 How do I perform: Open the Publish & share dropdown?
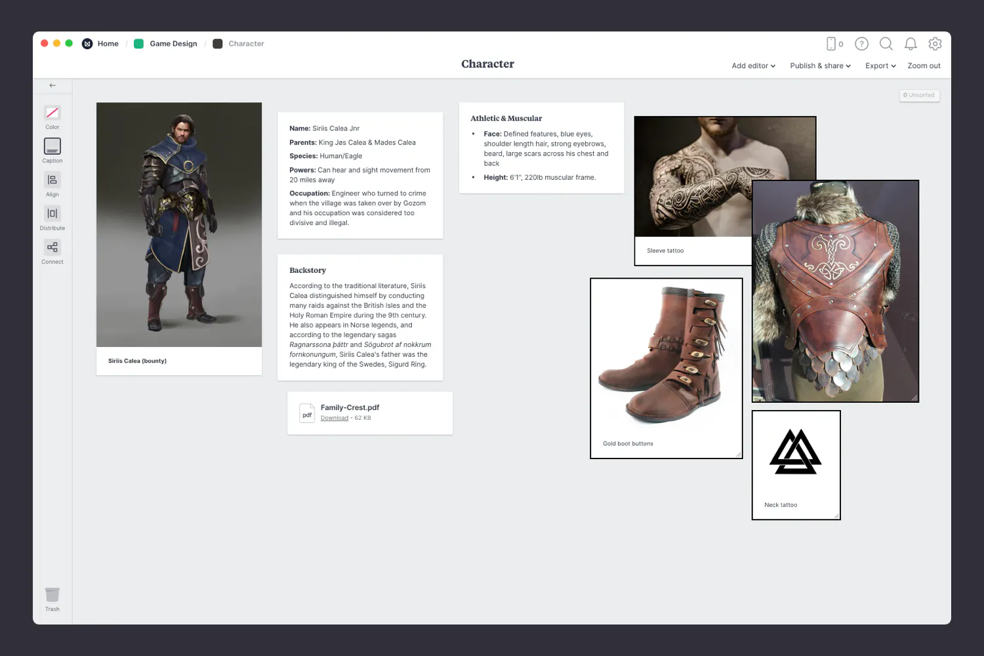pyautogui.click(x=820, y=66)
